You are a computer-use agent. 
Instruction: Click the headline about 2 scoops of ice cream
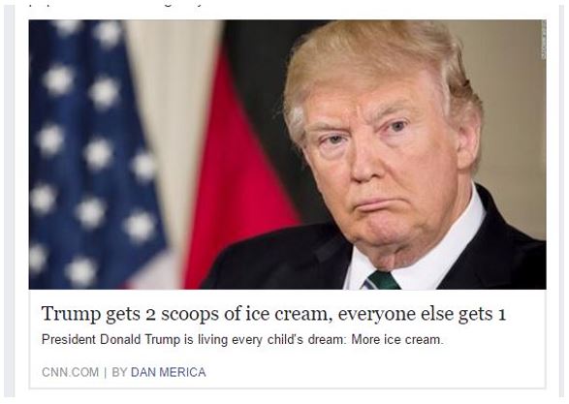pos(273,314)
